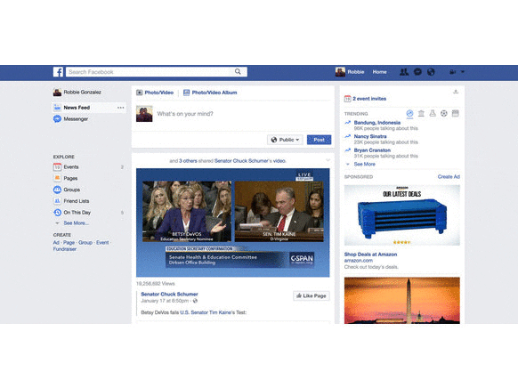Open the Amazon latest deals ad image
518x388 pixels.
402,215
